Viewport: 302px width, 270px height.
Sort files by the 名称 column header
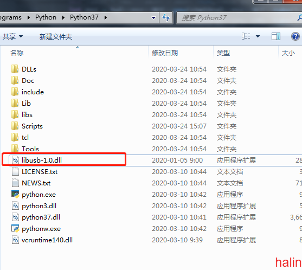click(x=17, y=53)
